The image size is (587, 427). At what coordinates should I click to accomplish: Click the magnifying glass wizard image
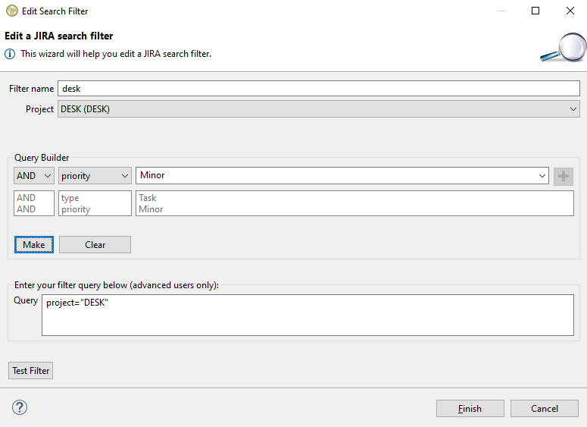(561, 48)
